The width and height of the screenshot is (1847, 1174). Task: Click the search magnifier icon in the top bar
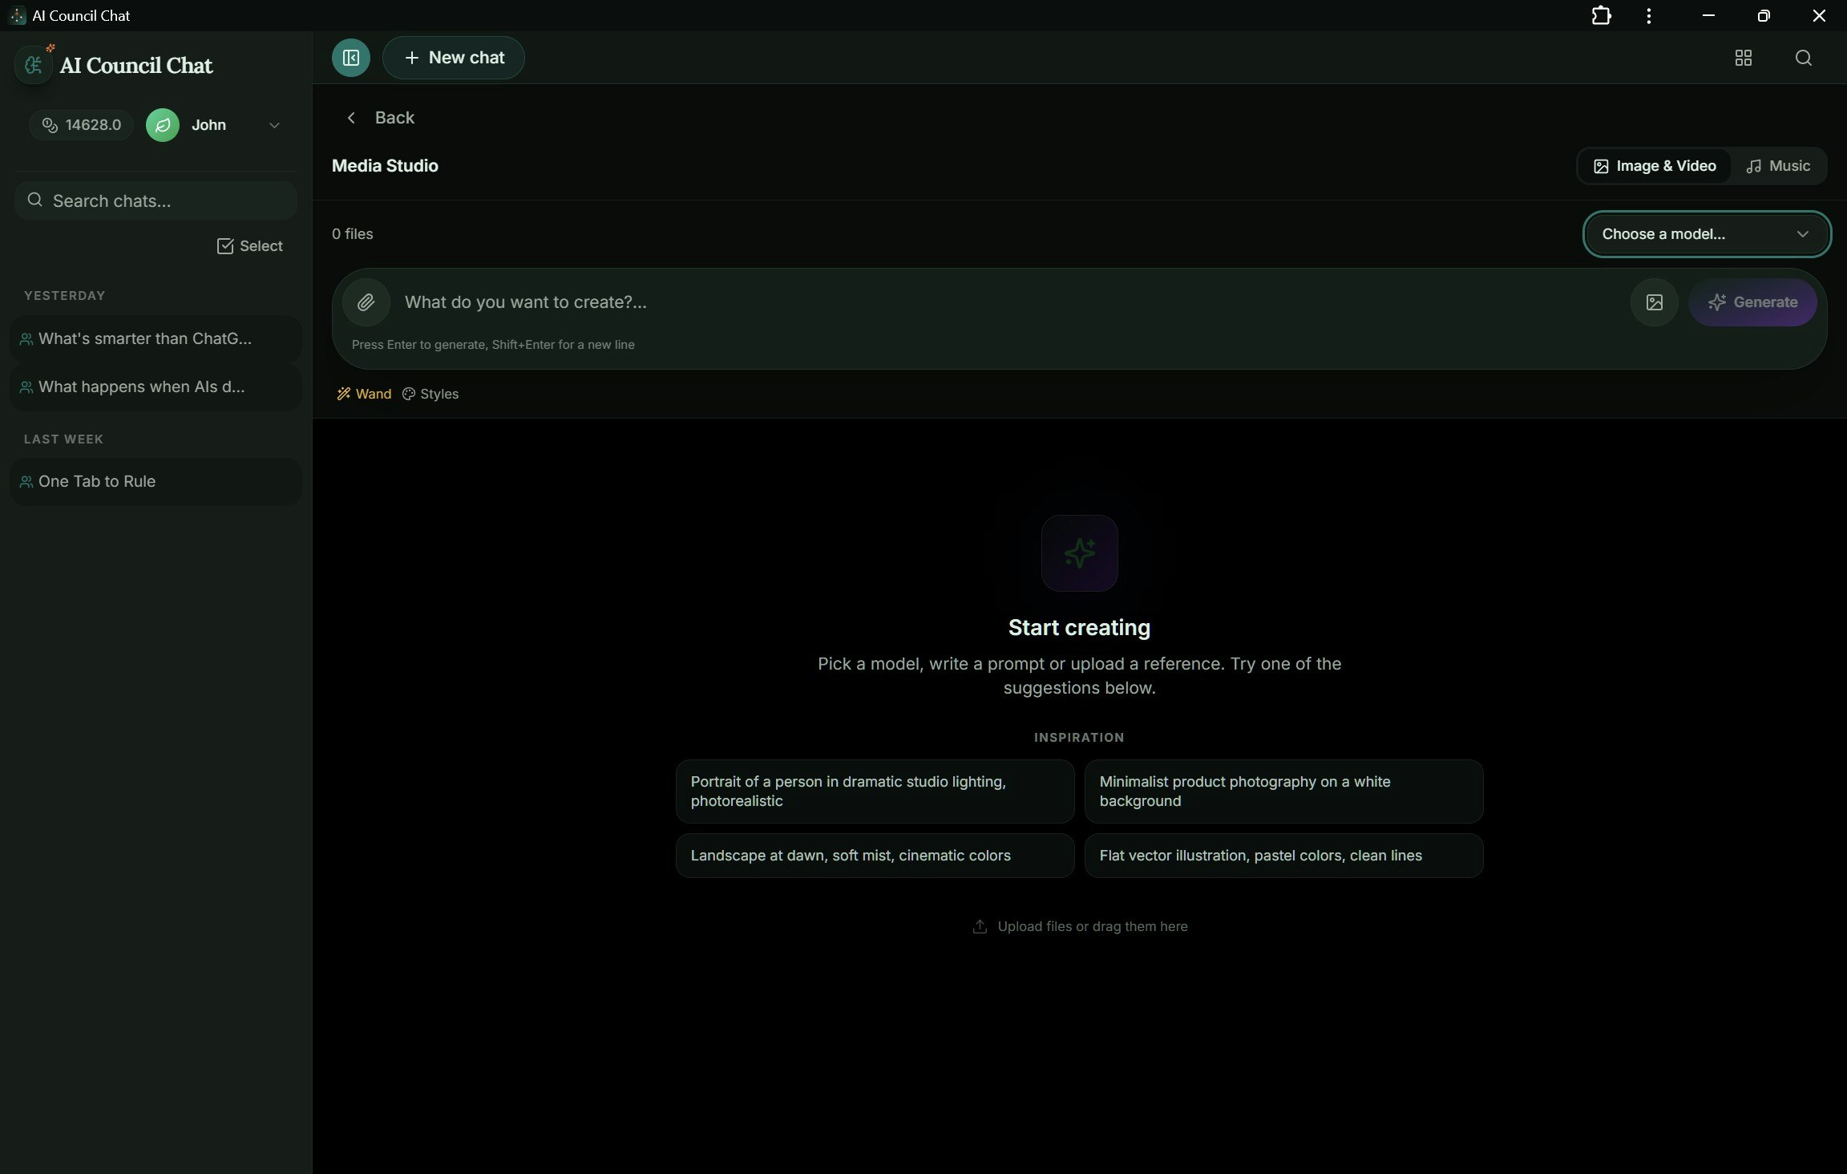point(1803,58)
